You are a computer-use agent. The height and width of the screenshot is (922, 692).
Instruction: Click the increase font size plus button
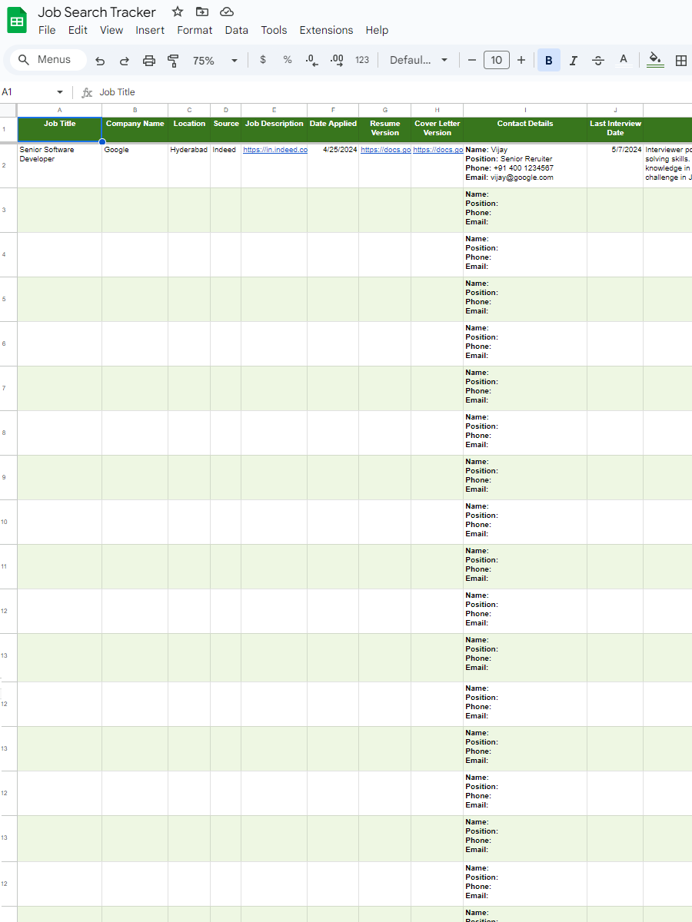coord(521,61)
